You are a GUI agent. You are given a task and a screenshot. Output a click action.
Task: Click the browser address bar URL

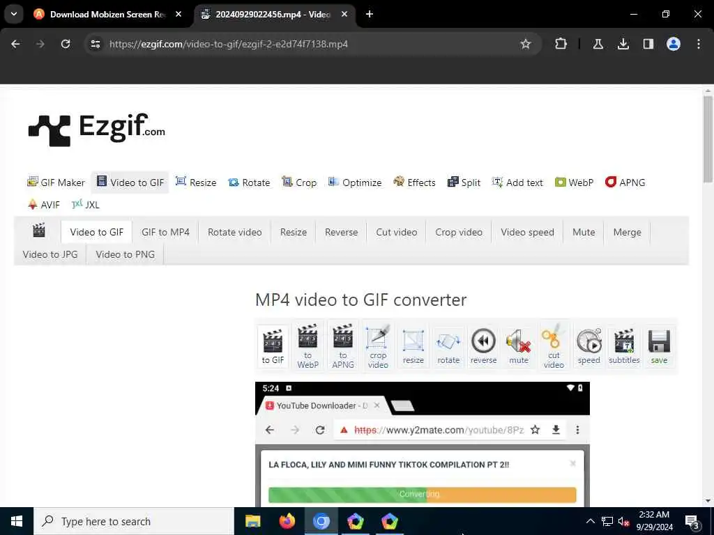(229, 44)
